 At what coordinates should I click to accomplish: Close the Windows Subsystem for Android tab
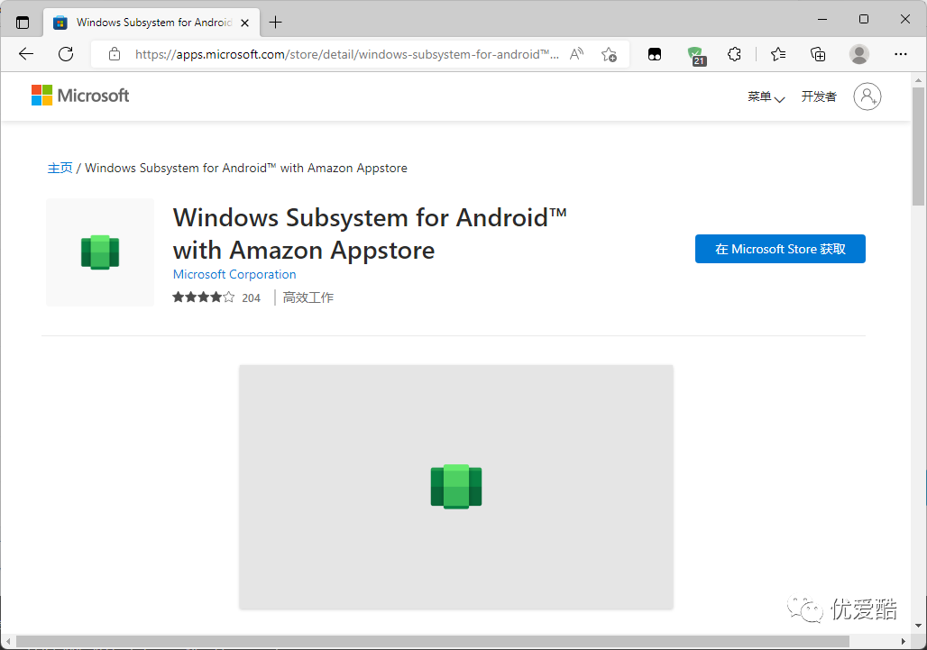click(x=244, y=23)
